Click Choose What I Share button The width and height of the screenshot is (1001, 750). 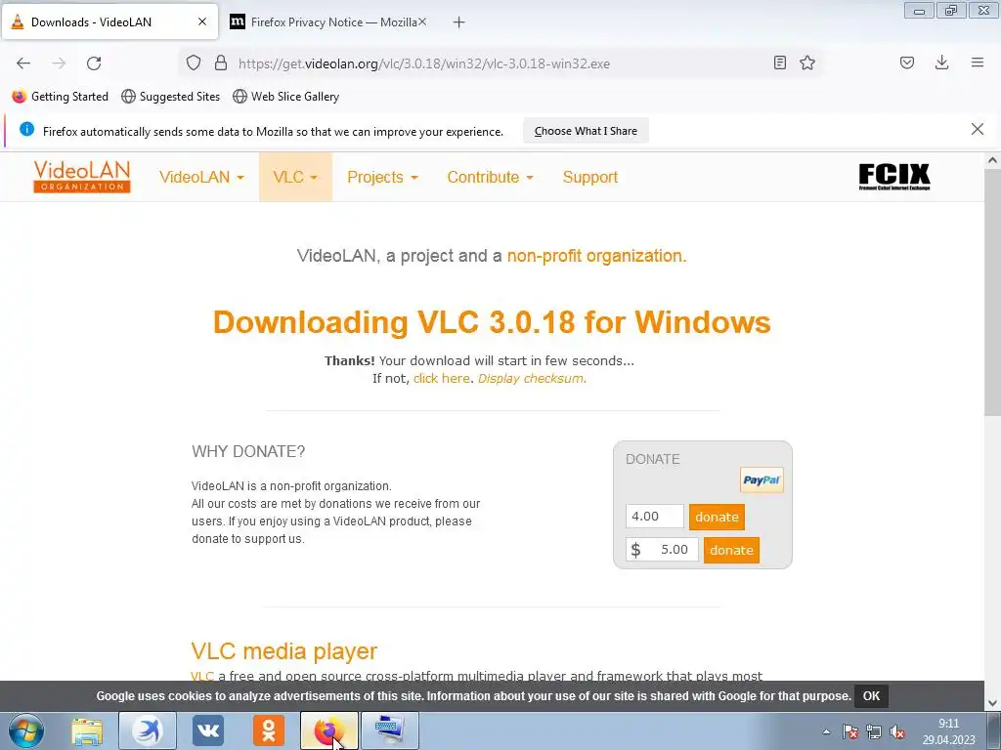point(586,131)
